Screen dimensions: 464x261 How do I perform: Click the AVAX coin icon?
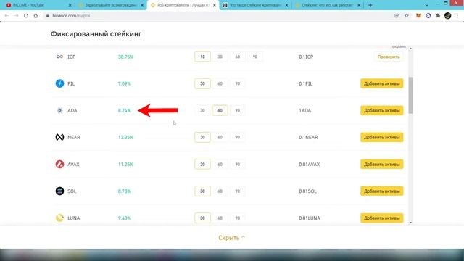pyautogui.click(x=59, y=165)
